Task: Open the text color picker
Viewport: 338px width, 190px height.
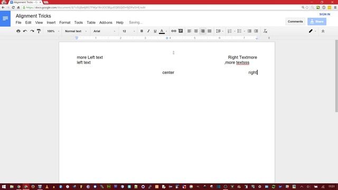Action: [162, 31]
